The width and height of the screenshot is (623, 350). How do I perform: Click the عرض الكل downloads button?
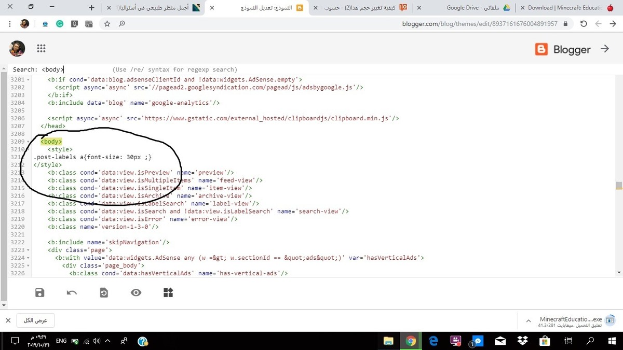tap(35, 320)
